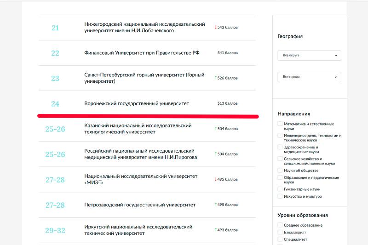Open Воронежский государственный университет link

tap(137, 103)
